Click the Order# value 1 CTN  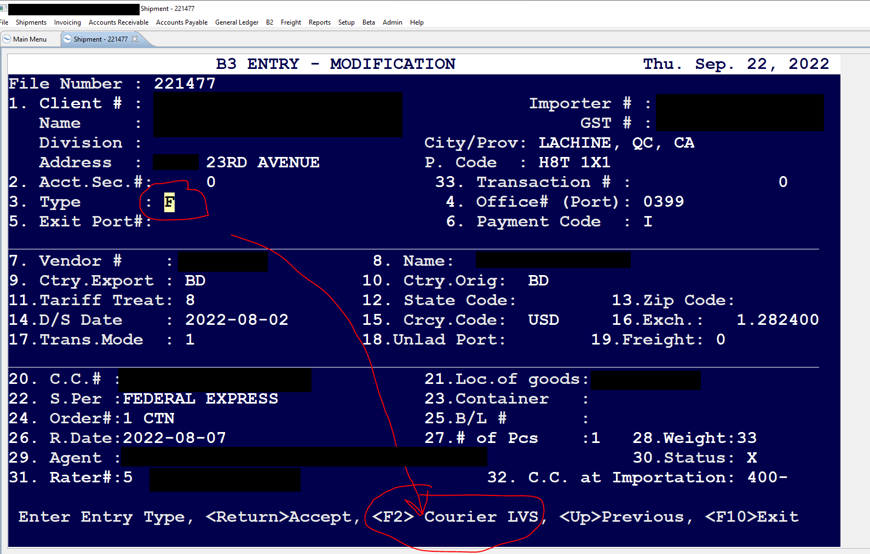(148, 418)
